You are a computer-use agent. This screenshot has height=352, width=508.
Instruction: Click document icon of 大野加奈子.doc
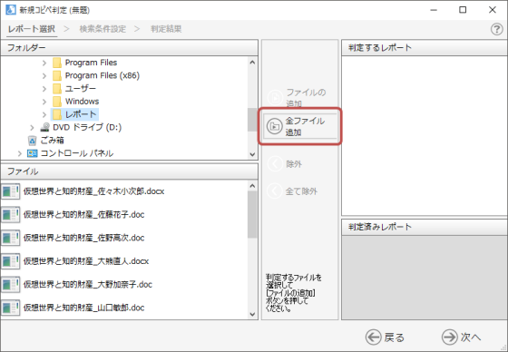10,285
